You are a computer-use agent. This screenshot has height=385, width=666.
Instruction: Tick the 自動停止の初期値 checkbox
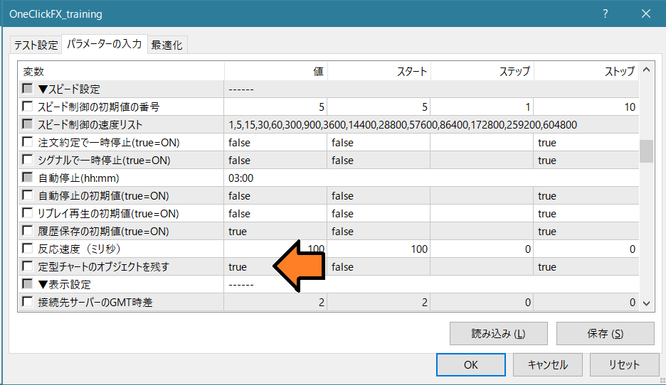pyautogui.click(x=28, y=196)
